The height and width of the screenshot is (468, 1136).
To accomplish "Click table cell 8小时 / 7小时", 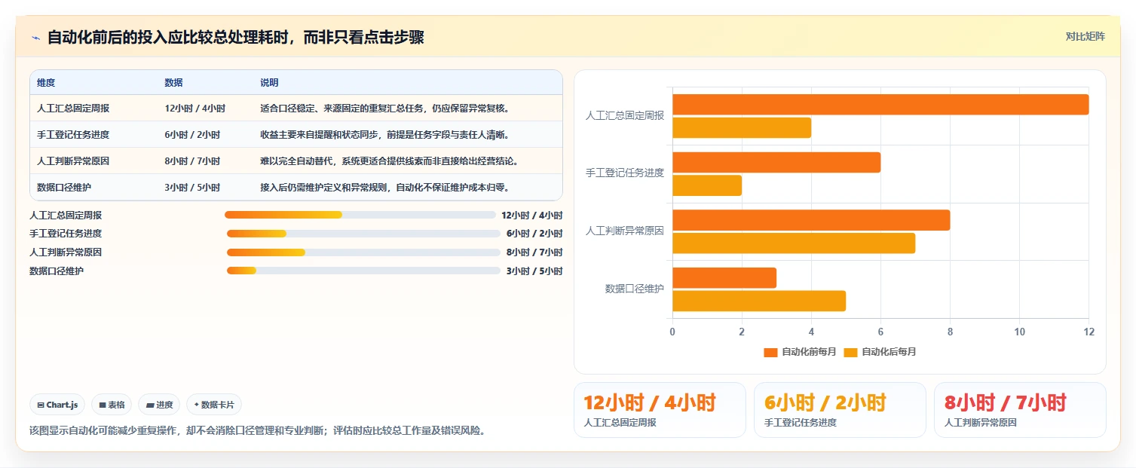I will (x=192, y=161).
